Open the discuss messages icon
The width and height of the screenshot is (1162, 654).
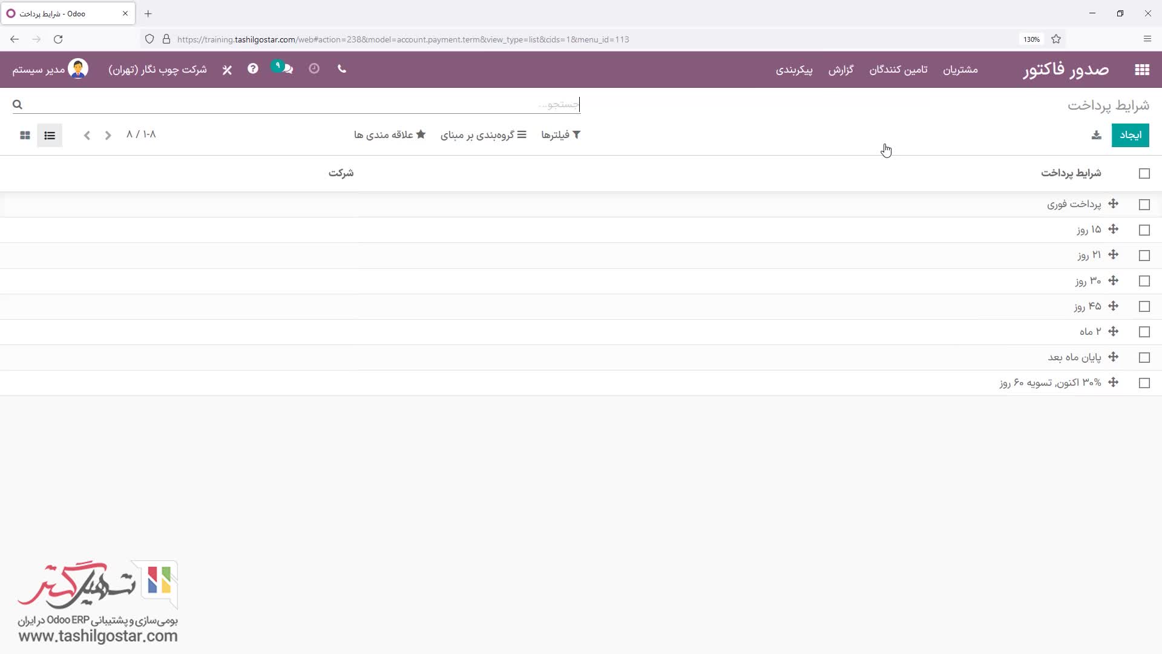click(x=286, y=69)
